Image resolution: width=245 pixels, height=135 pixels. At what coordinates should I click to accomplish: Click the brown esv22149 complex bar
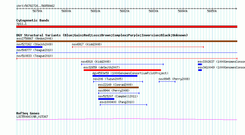click(x=118, y=87)
